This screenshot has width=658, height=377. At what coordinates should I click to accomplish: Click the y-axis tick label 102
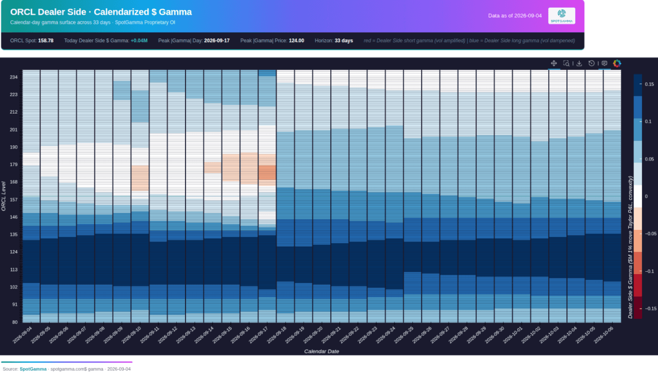click(x=13, y=287)
